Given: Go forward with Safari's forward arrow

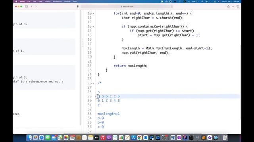Looking at the screenshot, I should pyautogui.click(x=36, y=6).
